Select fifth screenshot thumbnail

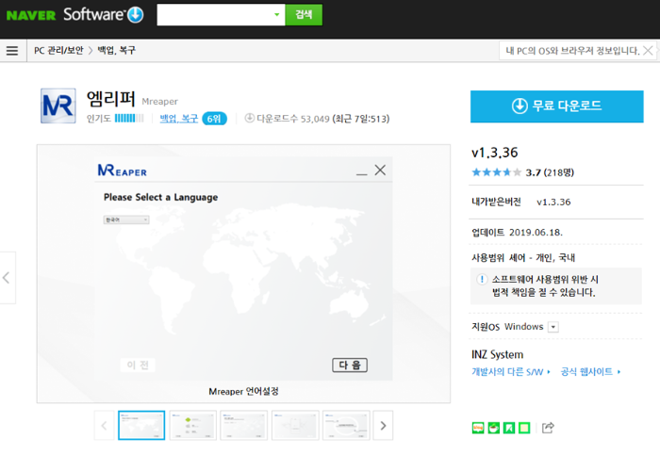346,426
